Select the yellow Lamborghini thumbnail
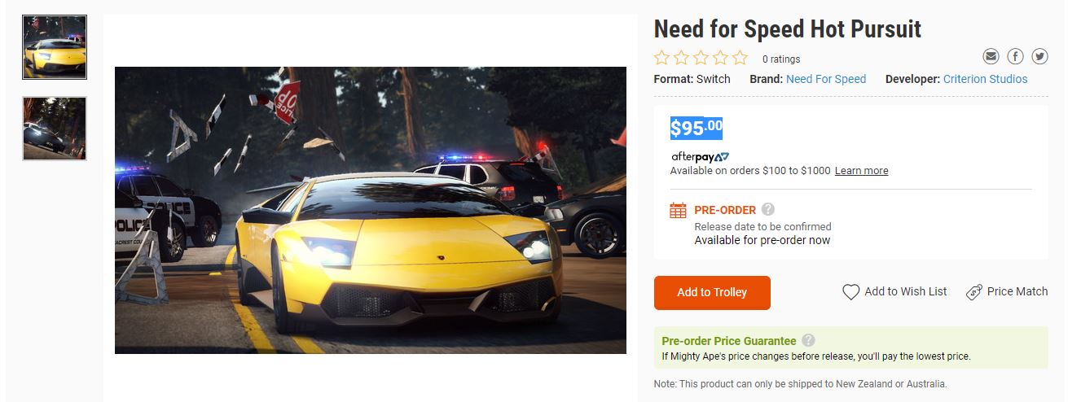 tap(55, 47)
